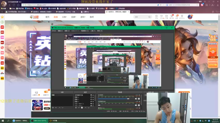Open the browser downloads arrow icon
Image resolution: width=220 pixels, height=123 pixels.
click(x=218, y=5)
